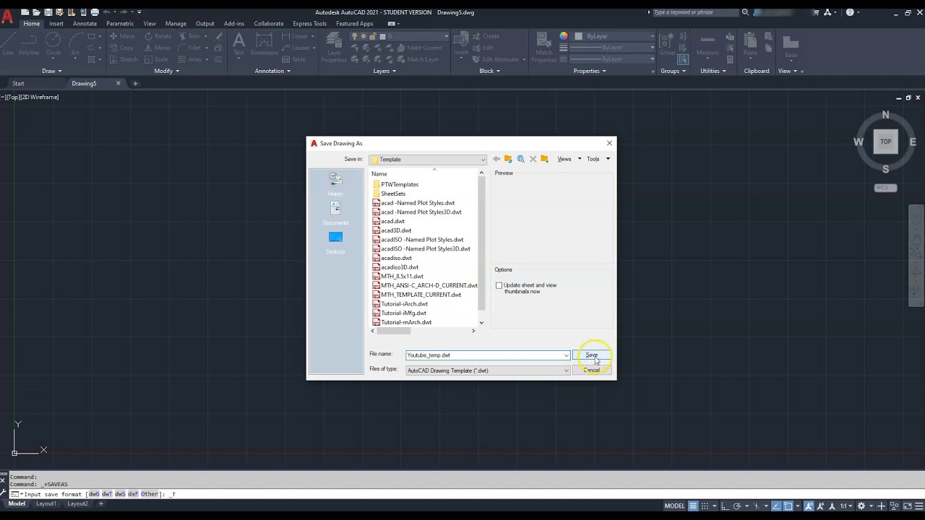Expand the Modify panel
The width and height of the screenshot is (925, 520).
(x=166, y=71)
